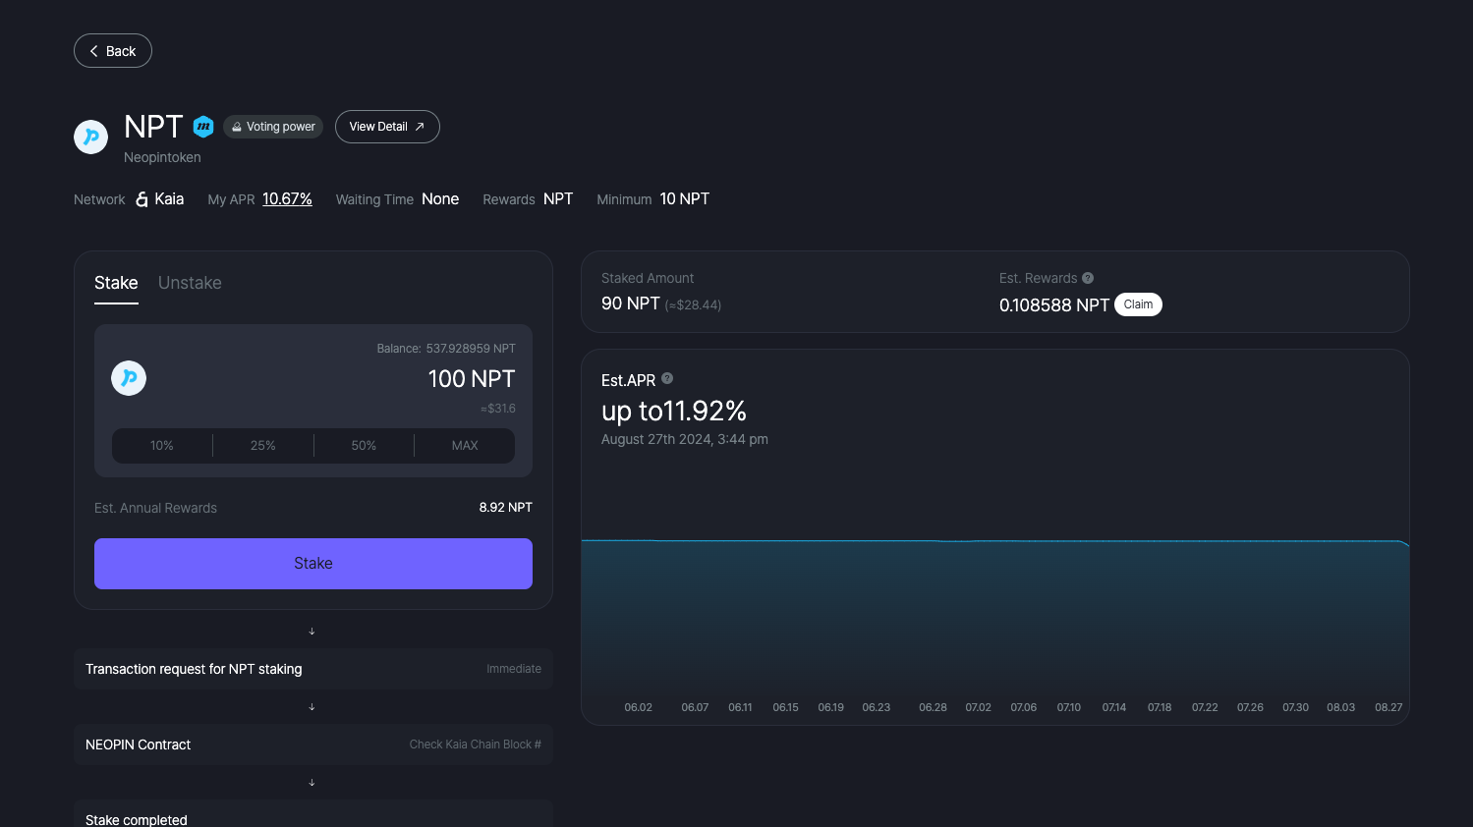This screenshot has height=827, width=1473.
Task: Select the 50% amount option
Action: [364, 446]
